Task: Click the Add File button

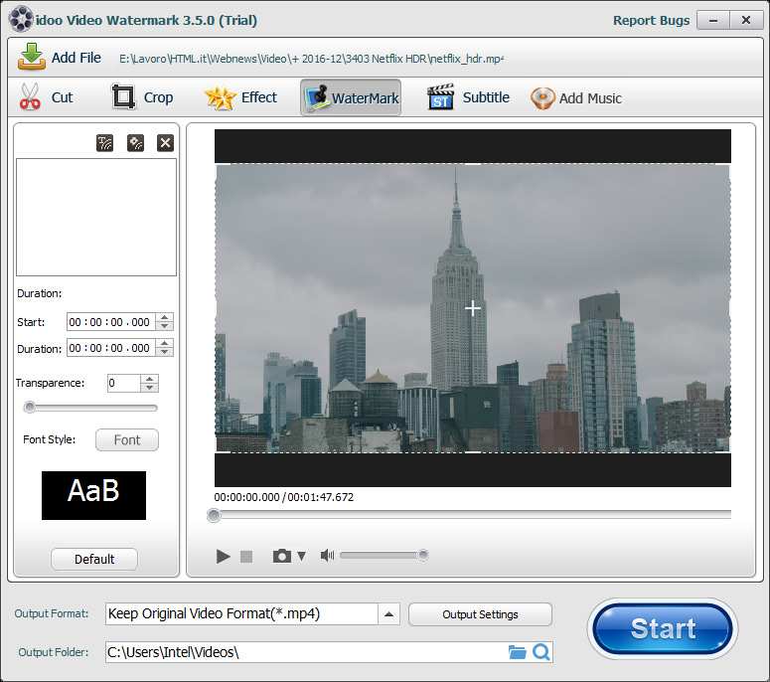Action: [61, 58]
